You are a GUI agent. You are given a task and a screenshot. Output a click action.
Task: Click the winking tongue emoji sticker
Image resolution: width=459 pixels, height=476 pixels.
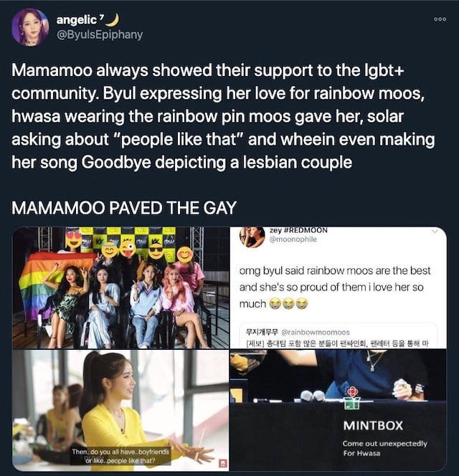(128, 249)
